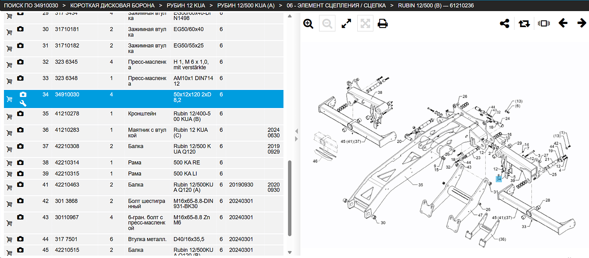The image size is (589, 258).
Task: Click the zoom out magnifier icon
Action: click(x=327, y=24)
